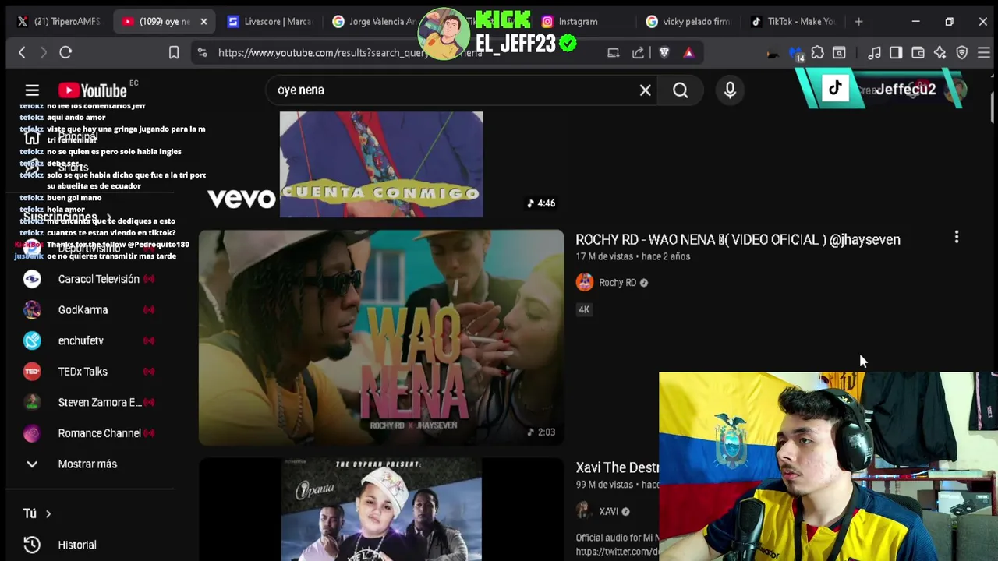Click the WAO NENA video thumbnail

(x=381, y=337)
